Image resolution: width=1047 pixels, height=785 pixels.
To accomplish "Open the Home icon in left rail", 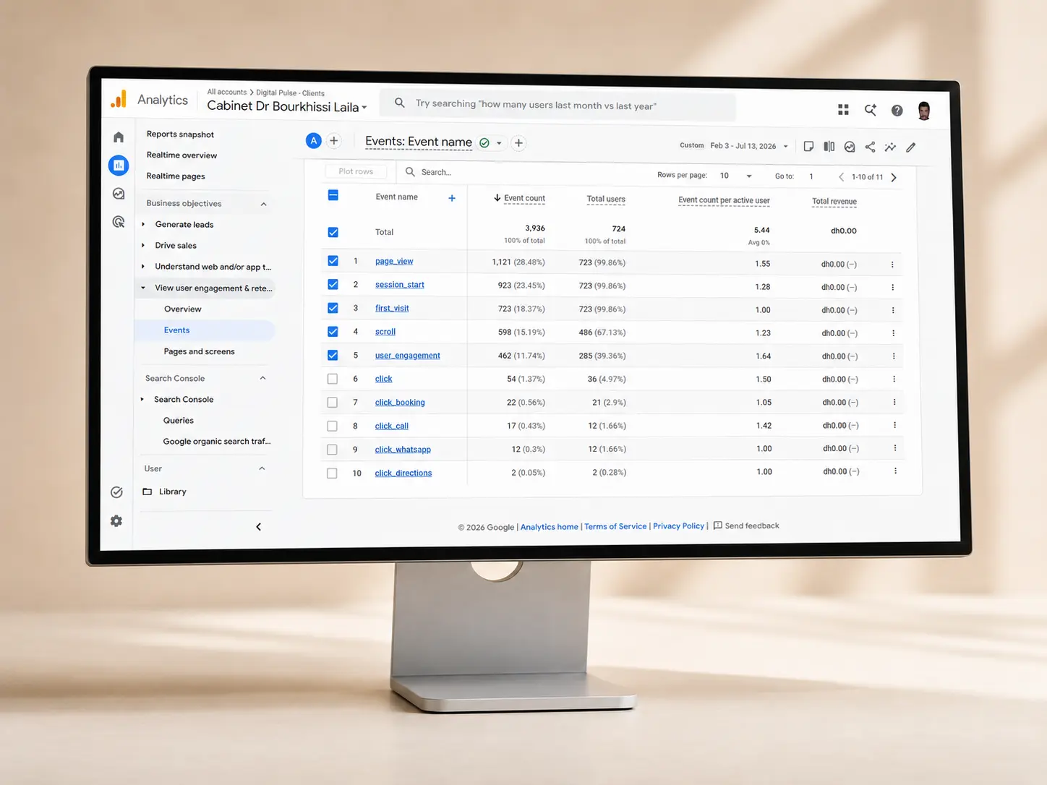I will (119, 137).
